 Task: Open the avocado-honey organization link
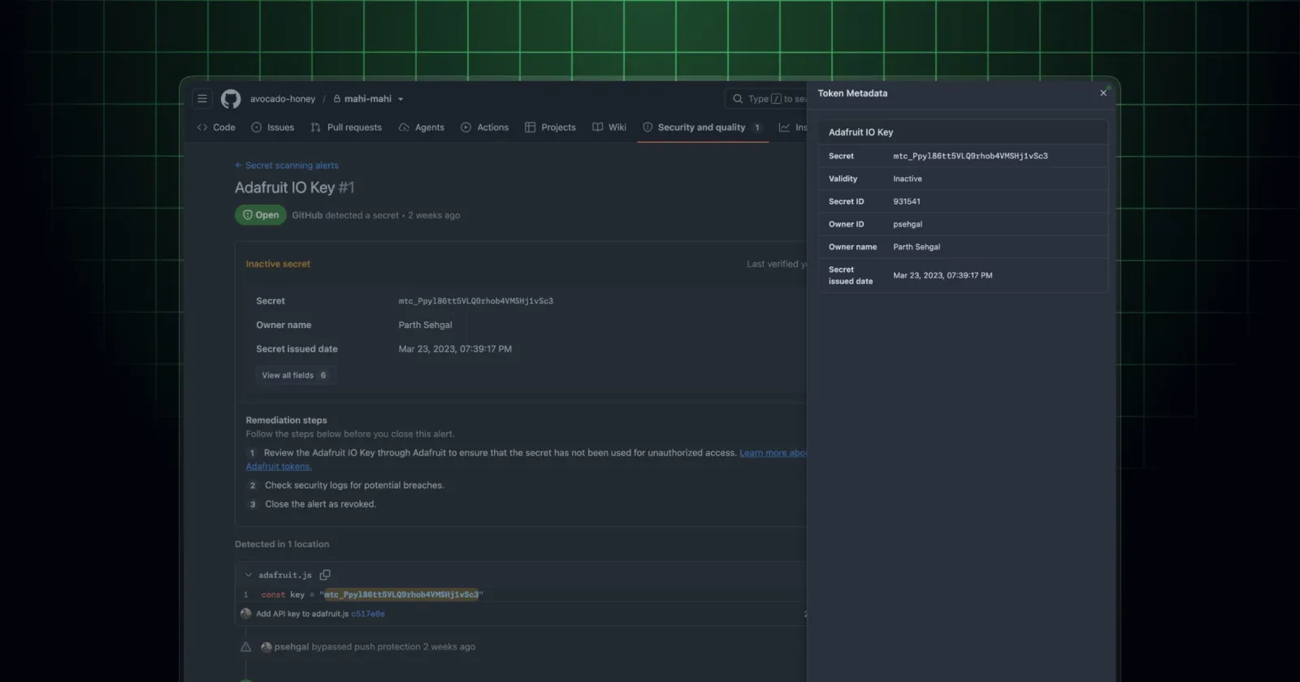[x=283, y=99]
